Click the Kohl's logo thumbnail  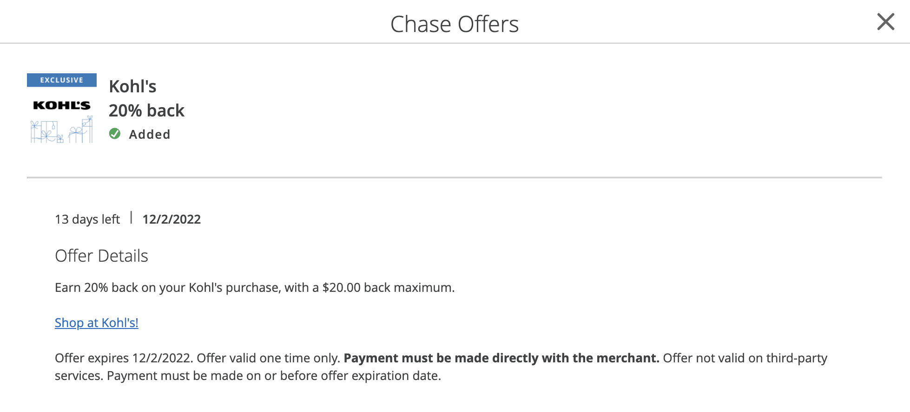[x=62, y=107]
